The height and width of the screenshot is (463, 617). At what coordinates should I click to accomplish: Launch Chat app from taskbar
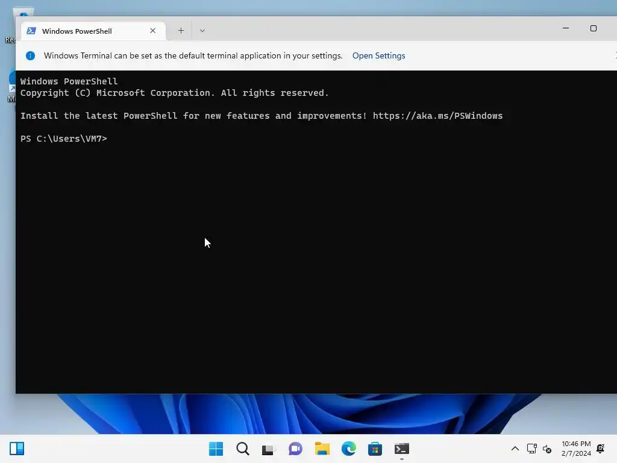click(295, 449)
